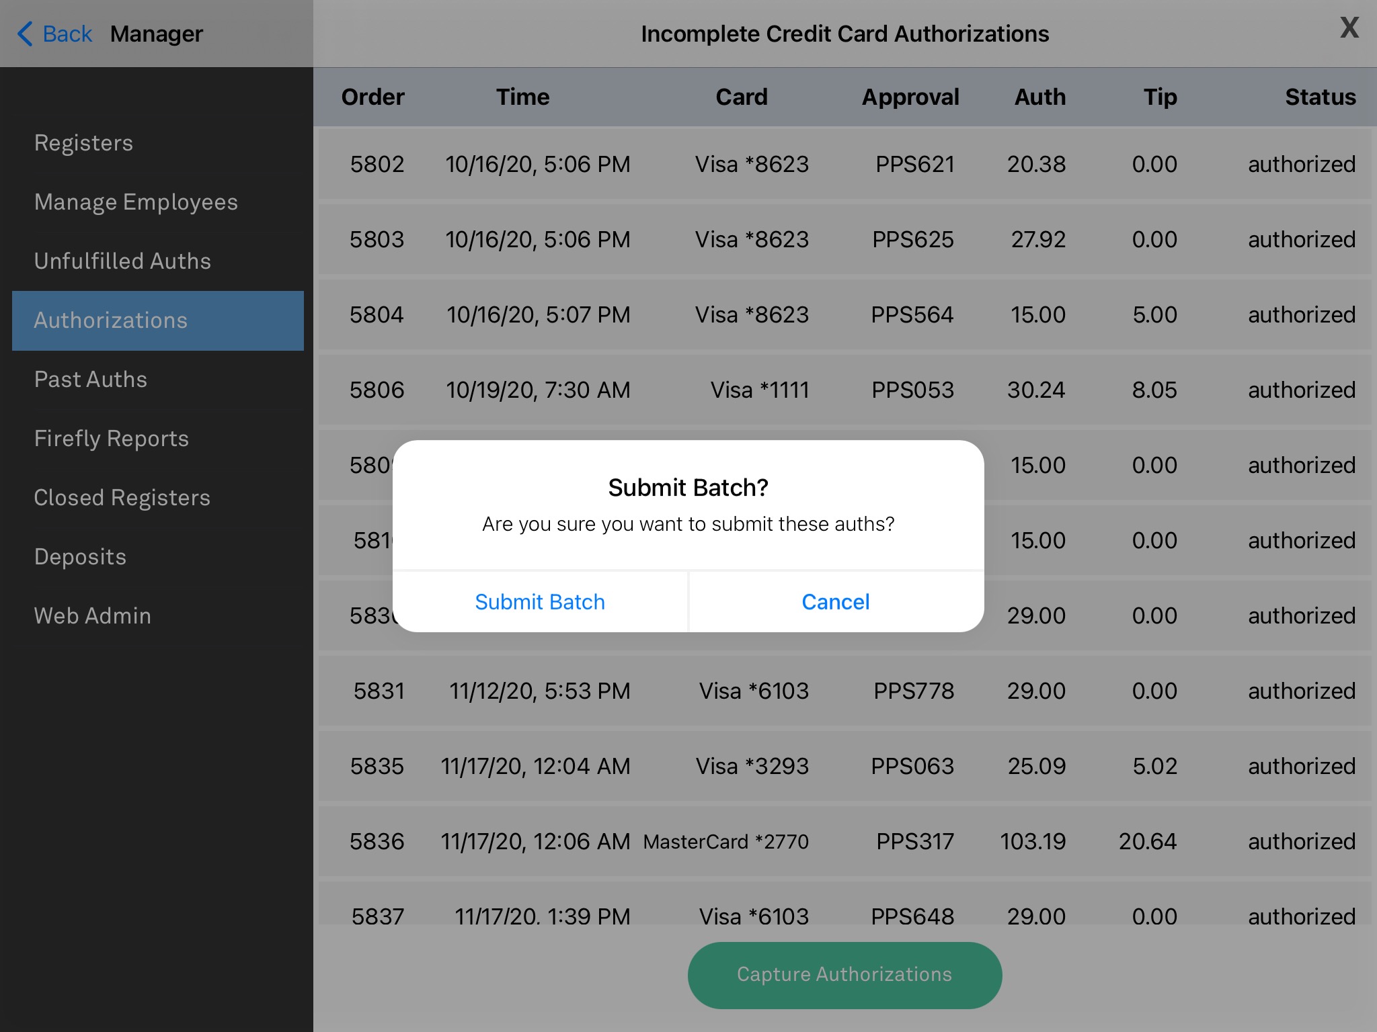Click MasterCard *2770 card entry
Screen dimensions: 1377x1032
(726, 841)
